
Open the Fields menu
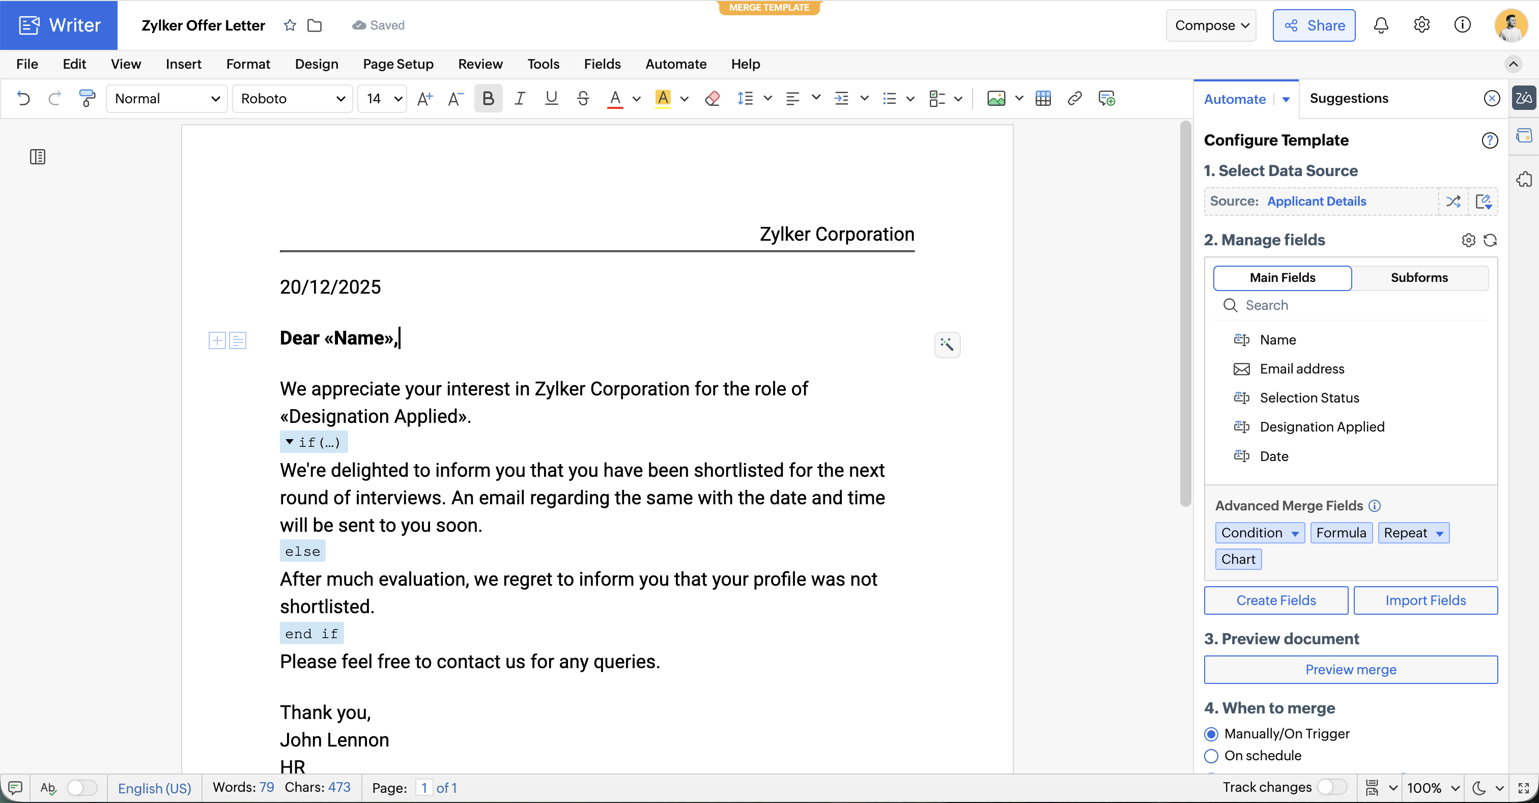602,64
